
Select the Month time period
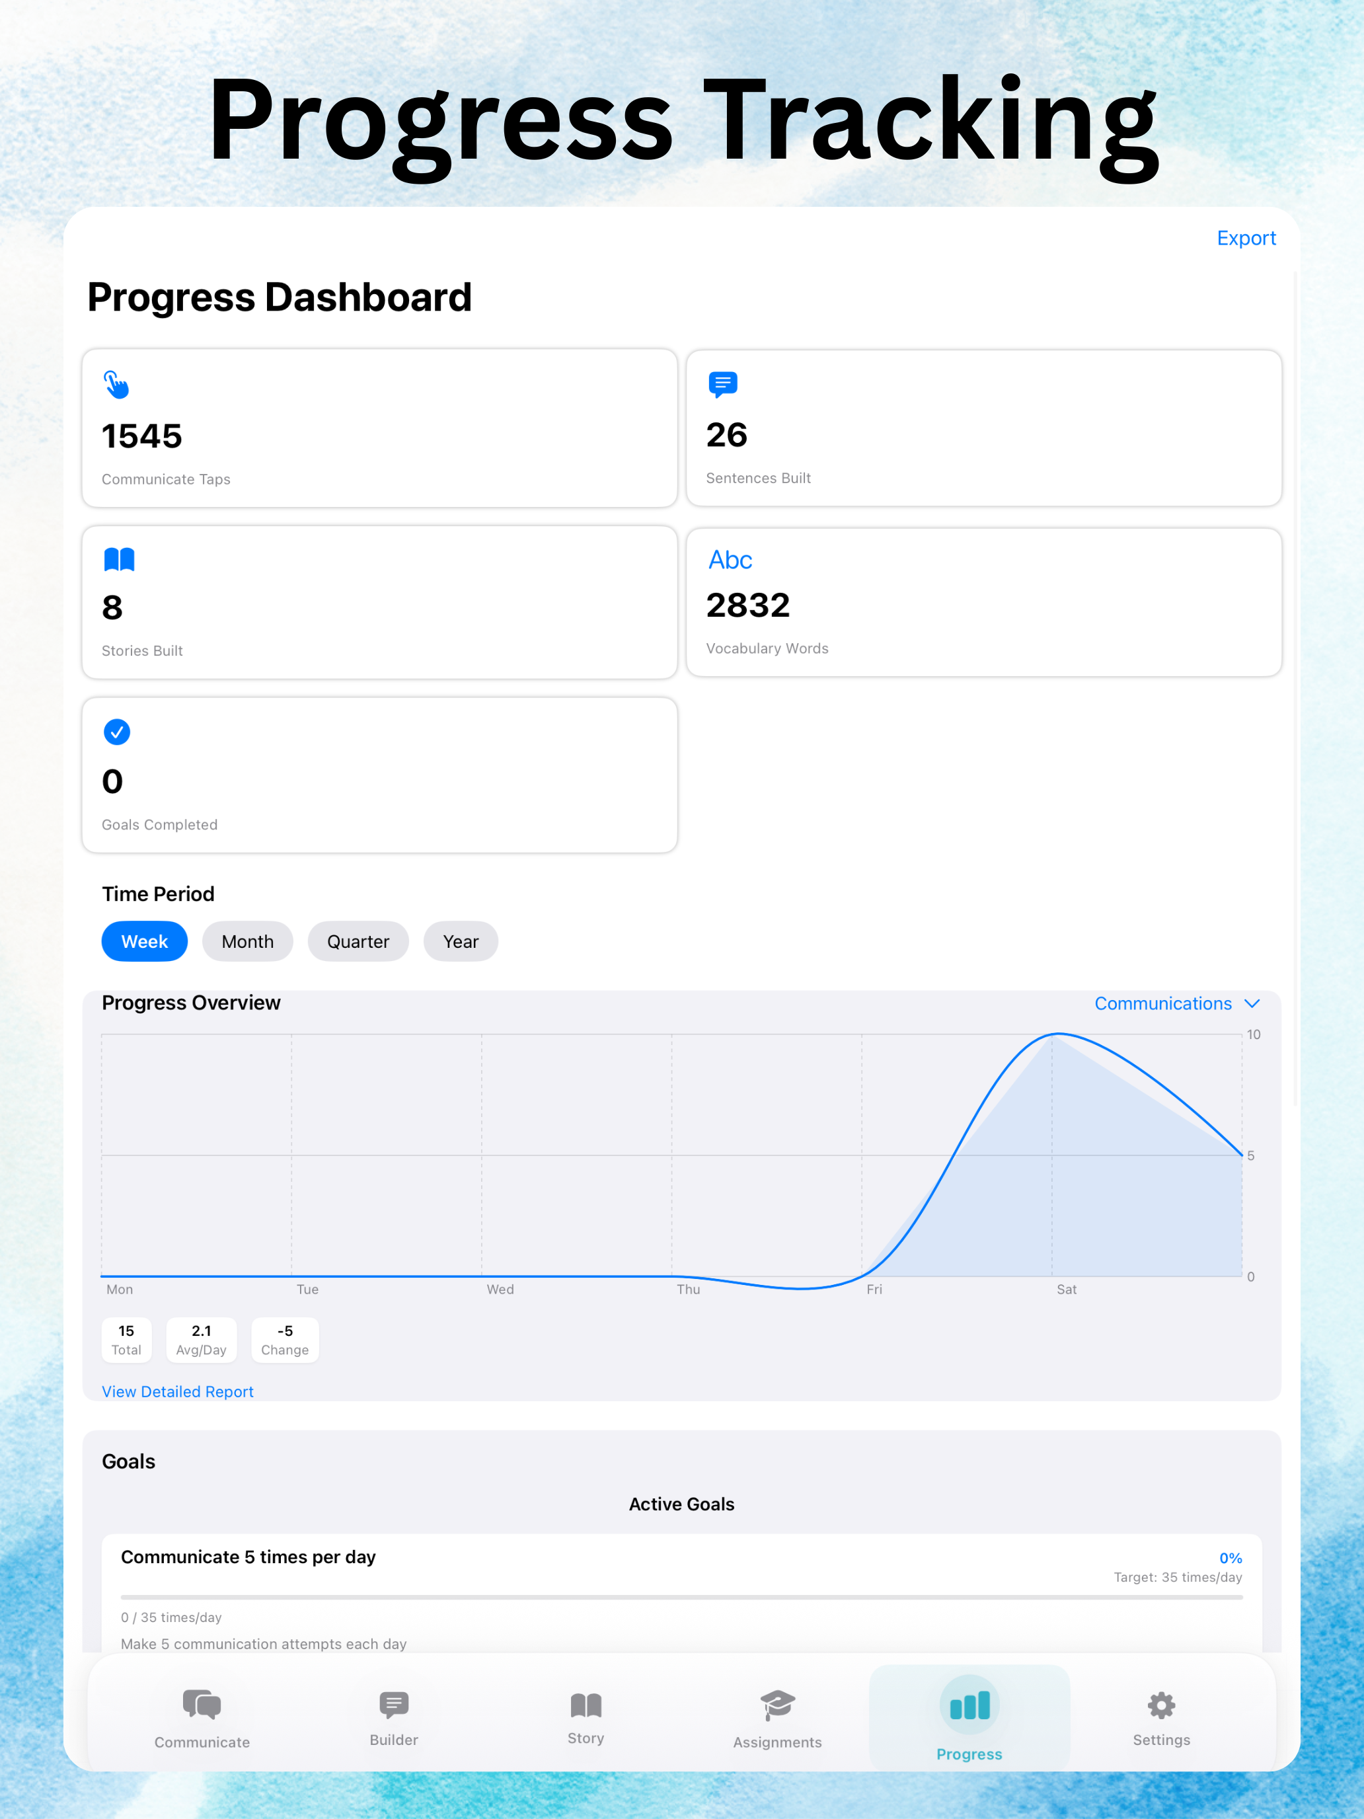[247, 942]
